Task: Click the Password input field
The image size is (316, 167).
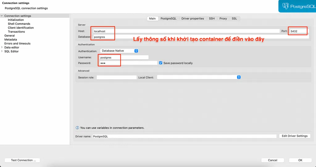Action: 128,63
